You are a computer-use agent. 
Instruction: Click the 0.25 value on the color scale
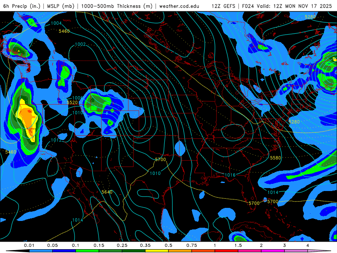[x=122, y=245]
